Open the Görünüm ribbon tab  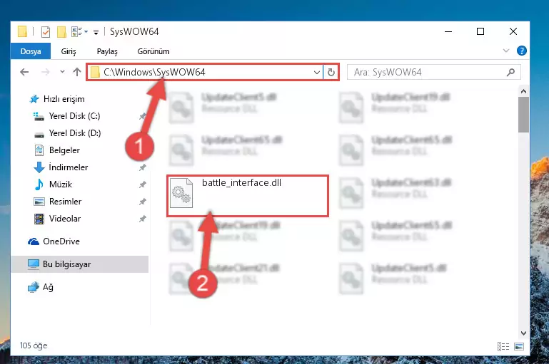click(153, 51)
